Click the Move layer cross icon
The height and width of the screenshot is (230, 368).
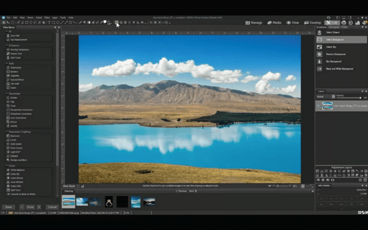[323, 180]
